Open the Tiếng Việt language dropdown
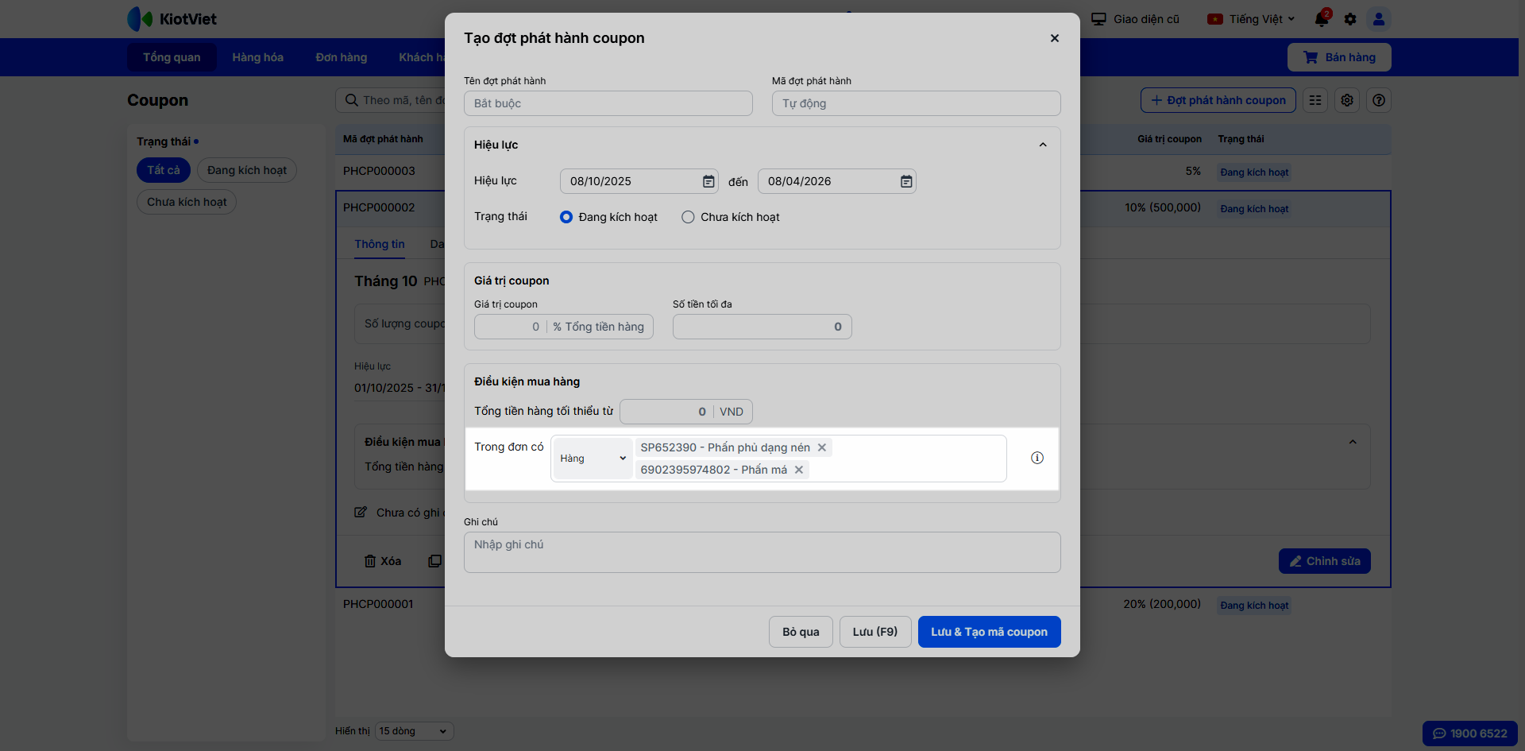Image resolution: width=1525 pixels, height=751 pixels. (x=1252, y=19)
